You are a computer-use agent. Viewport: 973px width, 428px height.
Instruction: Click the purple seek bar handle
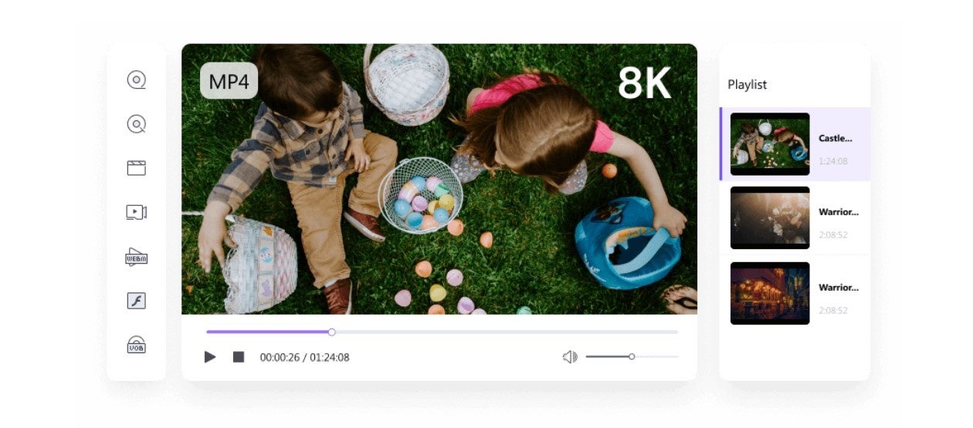click(x=332, y=332)
